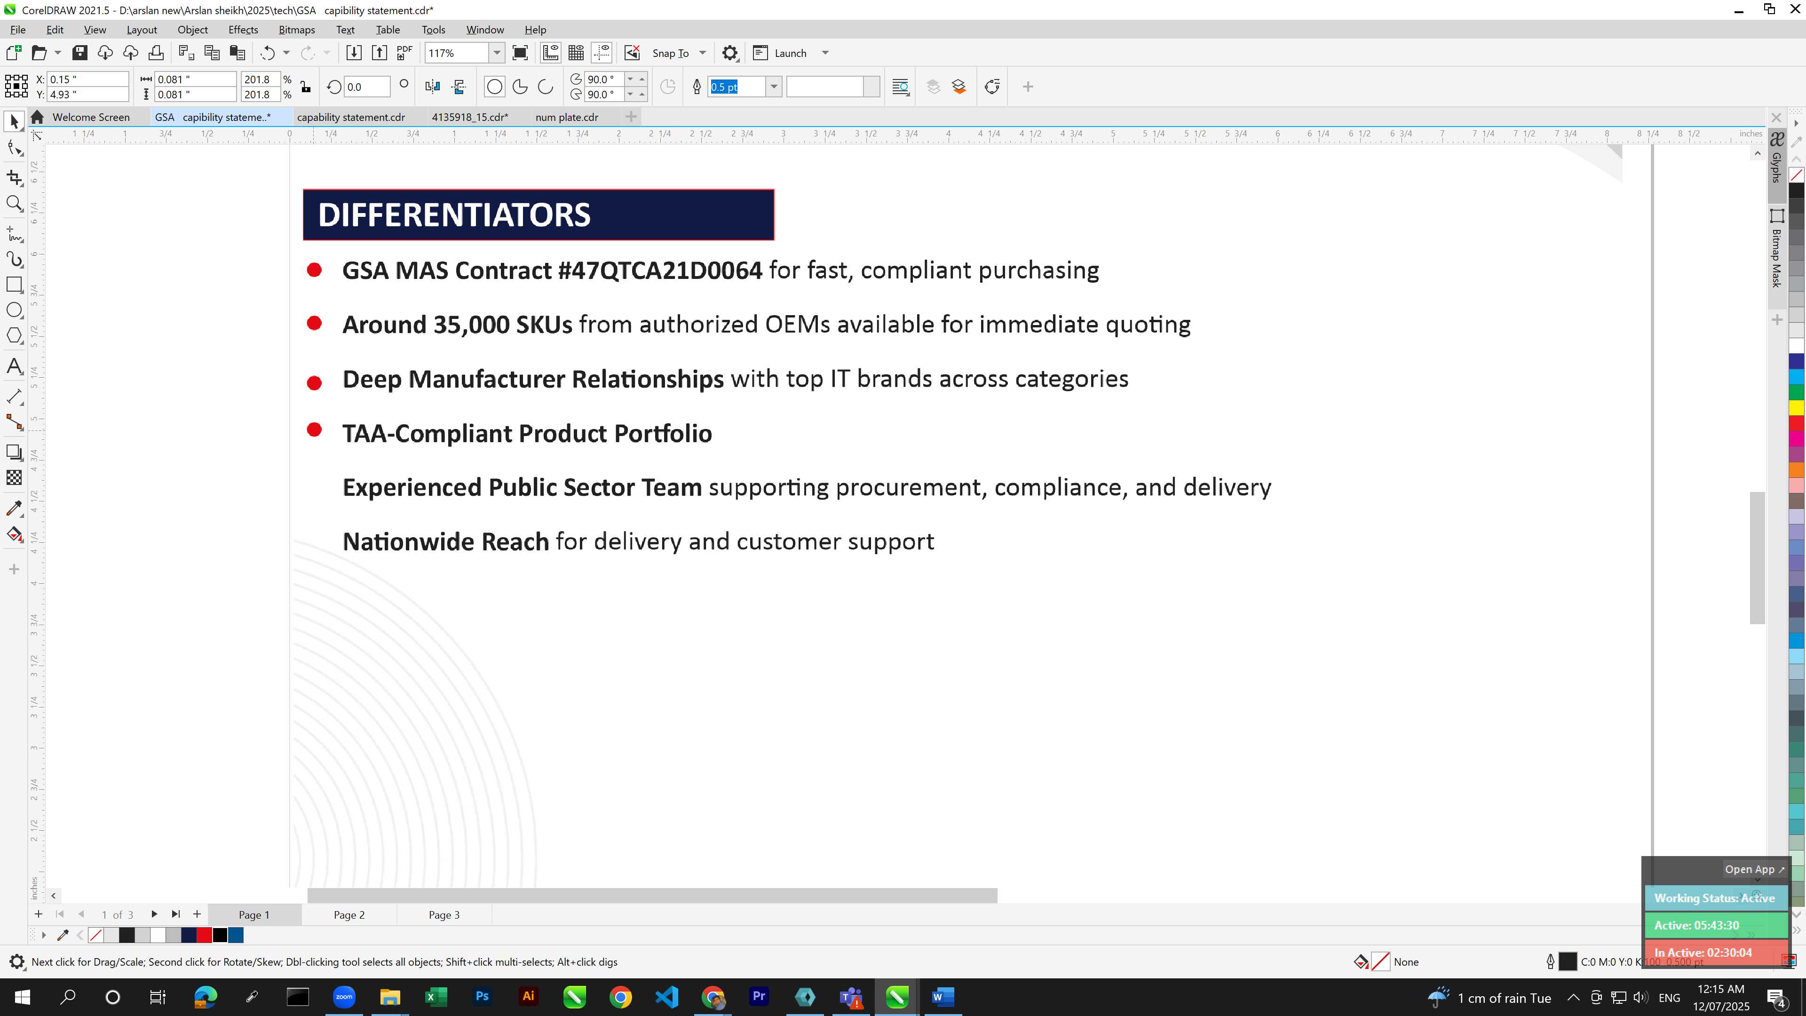Select the Drop Shadow tool
The width and height of the screenshot is (1806, 1016).
coord(14,452)
